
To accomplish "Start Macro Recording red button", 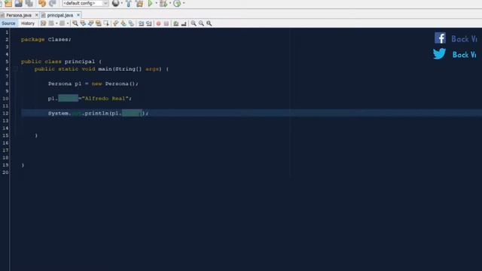I will pyautogui.click(x=158, y=23).
